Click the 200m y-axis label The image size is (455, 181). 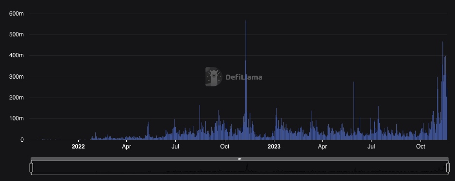(17, 98)
